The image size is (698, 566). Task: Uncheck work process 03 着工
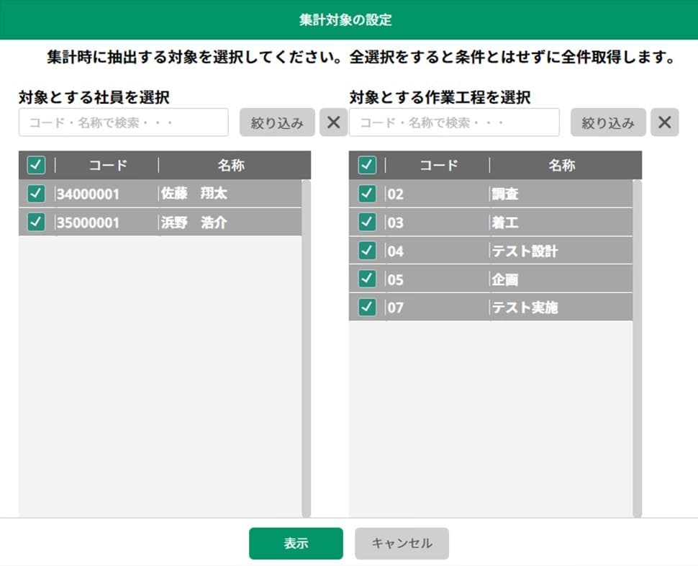pyautogui.click(x=367, y=222)
